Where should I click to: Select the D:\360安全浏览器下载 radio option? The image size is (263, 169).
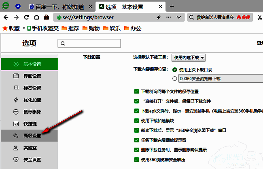(175, 79)
